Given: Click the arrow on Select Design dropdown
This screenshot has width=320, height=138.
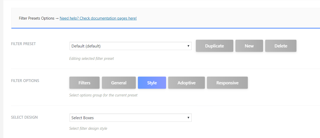Looking at the screenshot, I should 188,118.
